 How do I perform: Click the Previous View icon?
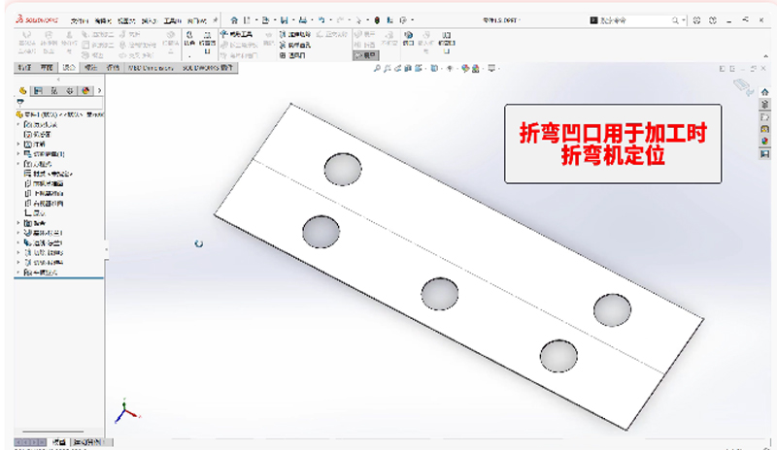point(398,68)
